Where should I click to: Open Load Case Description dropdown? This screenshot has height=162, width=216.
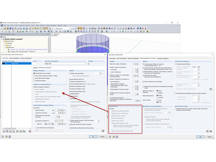[x=85, y=64]
